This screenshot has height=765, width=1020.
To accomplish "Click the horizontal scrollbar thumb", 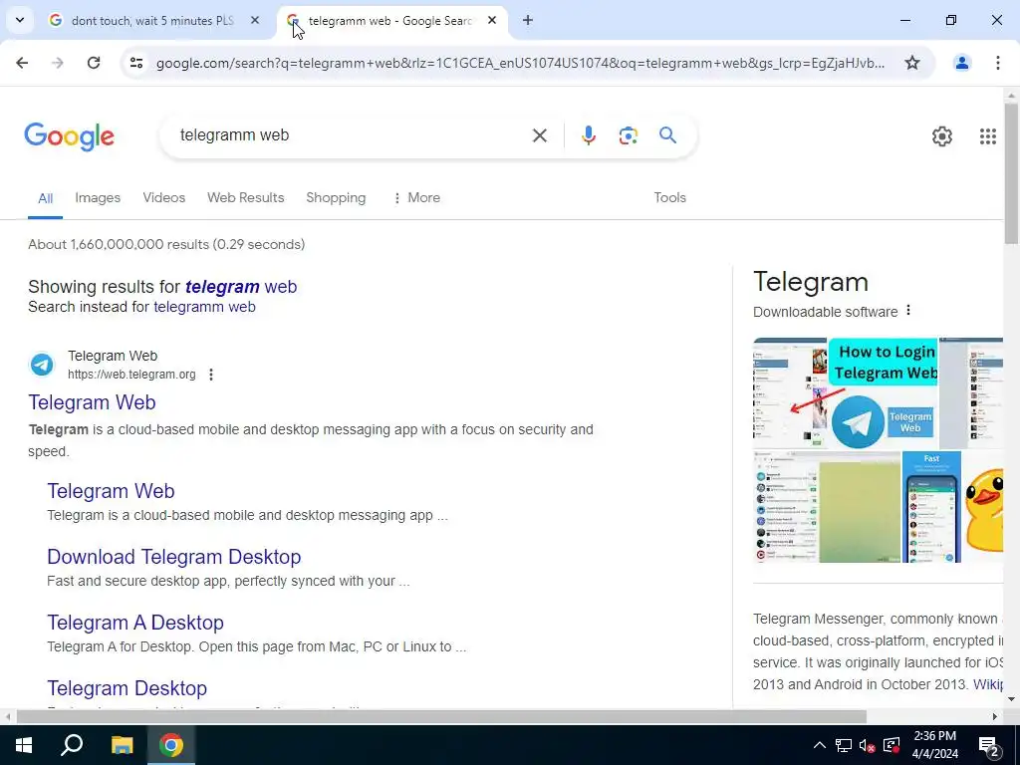I will (441, 716).
